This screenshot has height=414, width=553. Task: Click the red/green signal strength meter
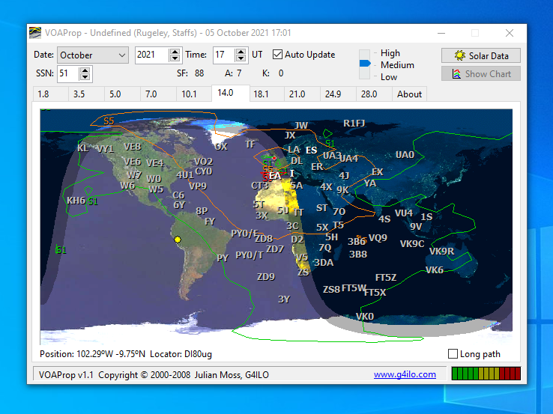click(486, 374)
